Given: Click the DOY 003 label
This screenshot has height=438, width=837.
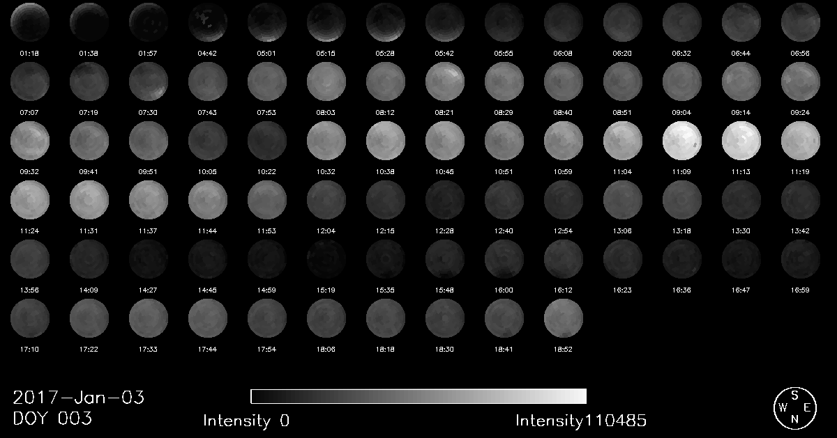Looking at the screenshot, I should point(52,419).
